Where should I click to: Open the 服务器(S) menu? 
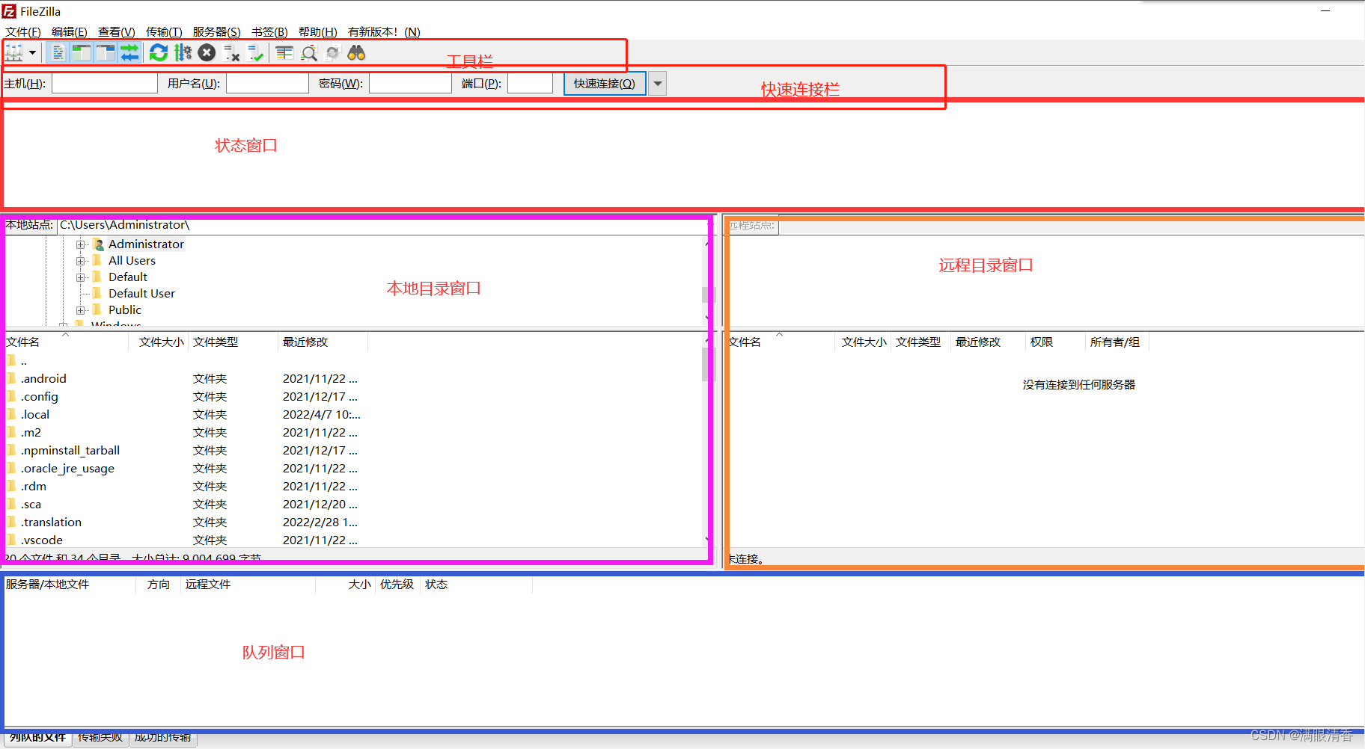217,32
